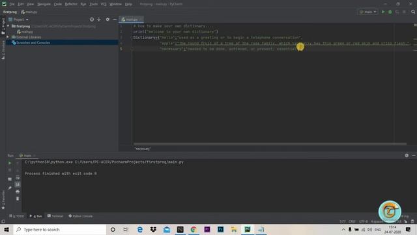This screenshot has width=417, height=235.
Task: Pin the Run tab with pin icon
Action: pos(10,188)
